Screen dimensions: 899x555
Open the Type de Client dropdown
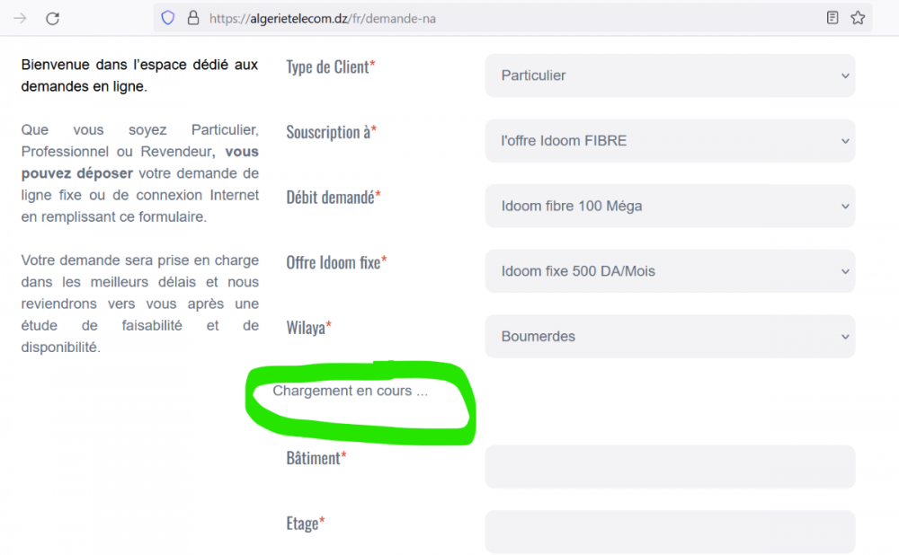coord(670,75)
